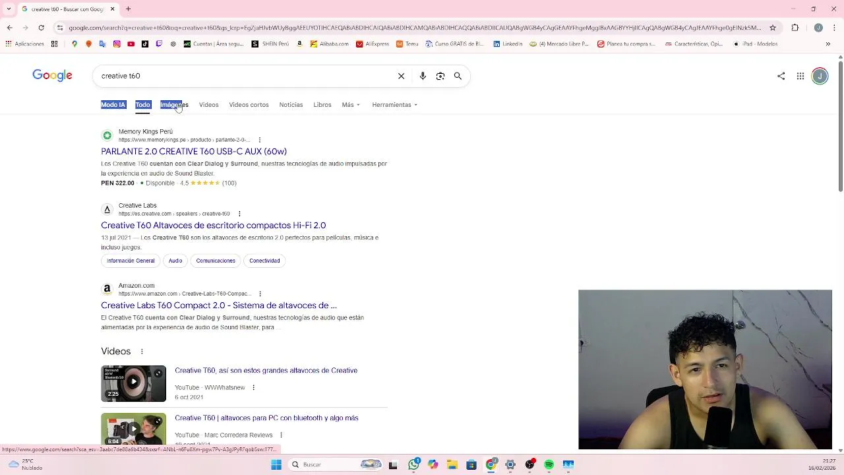
Task: Click the share icon near apps grid
Action: click(x=781, y=76)
